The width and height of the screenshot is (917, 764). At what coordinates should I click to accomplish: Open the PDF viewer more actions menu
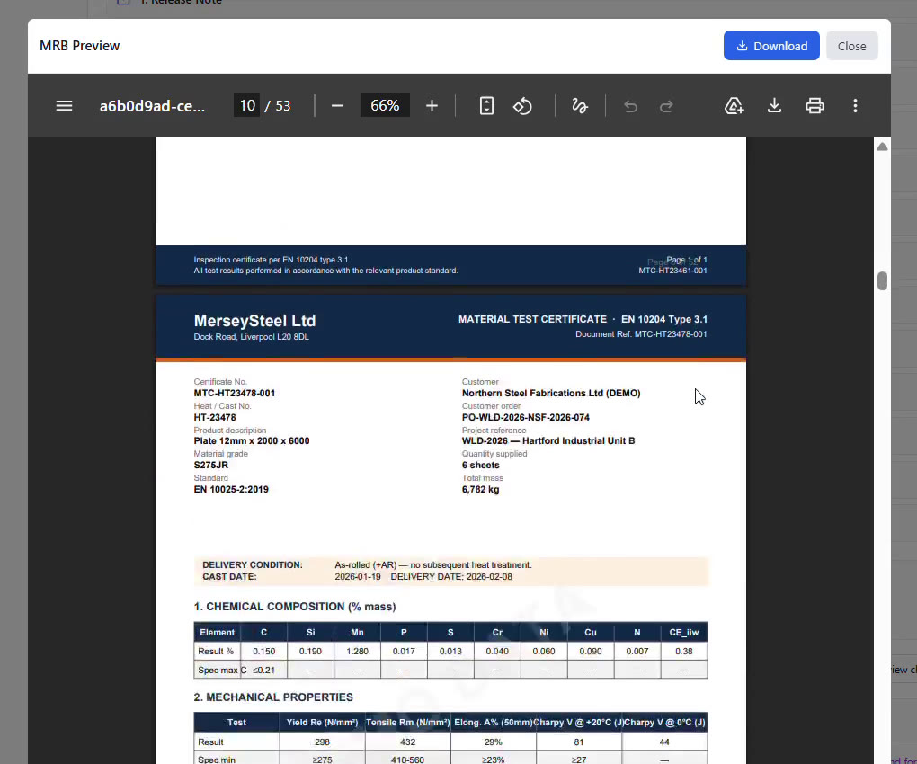point(855,106)
